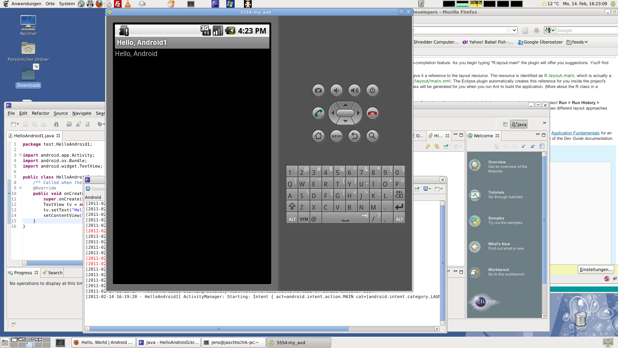The height and width of the screenshot is (348, 618).
Task: Open Samples in Eclipse Welcome
Action: pyautogui.click(x=496, y=220)
